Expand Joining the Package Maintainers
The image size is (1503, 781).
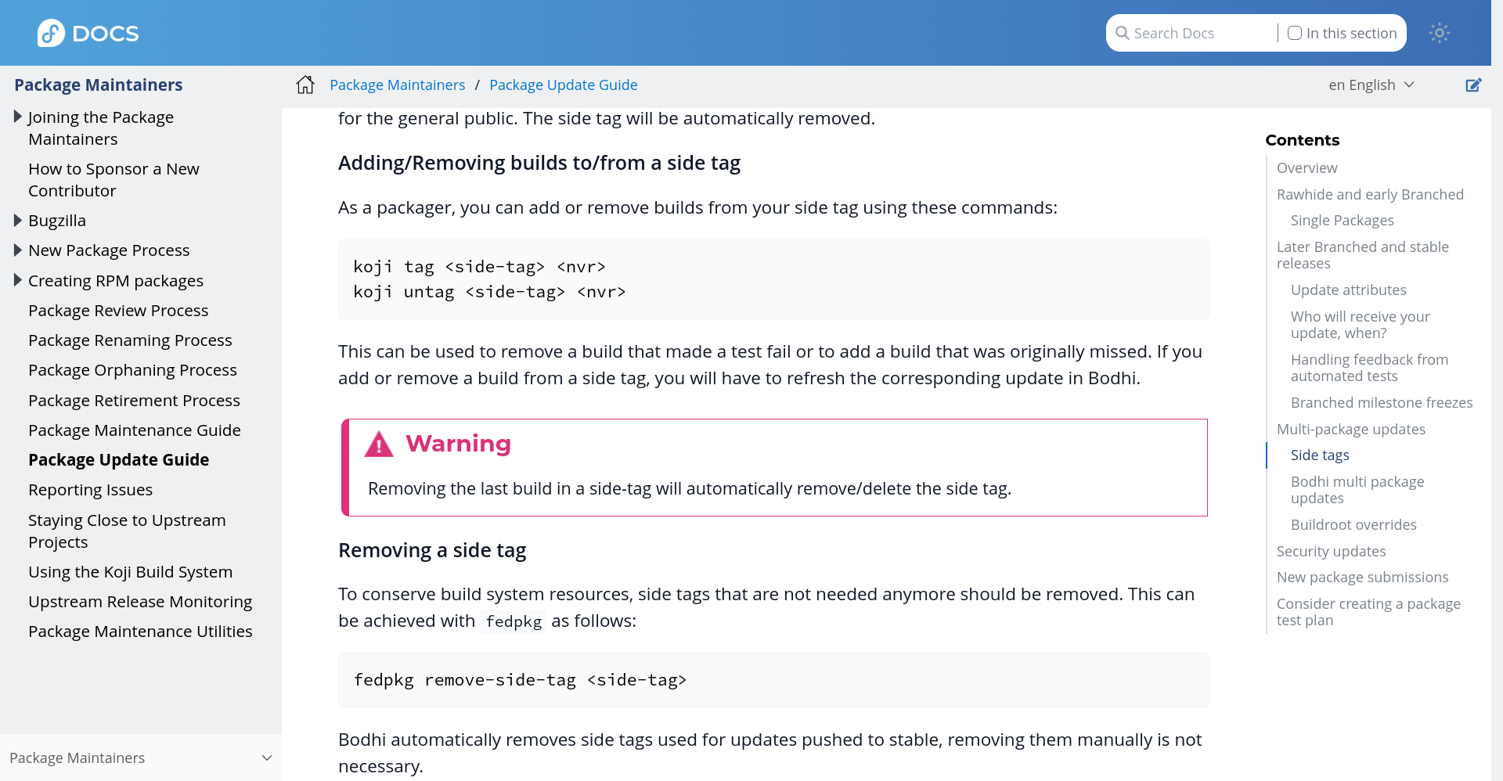tap(18, 117)
